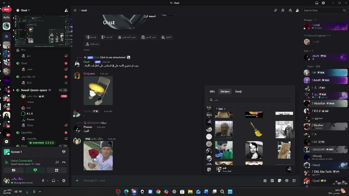Send a gift from message bar
Screen dimensions: 349x196
pyautogui.click(x=265, y=180)
